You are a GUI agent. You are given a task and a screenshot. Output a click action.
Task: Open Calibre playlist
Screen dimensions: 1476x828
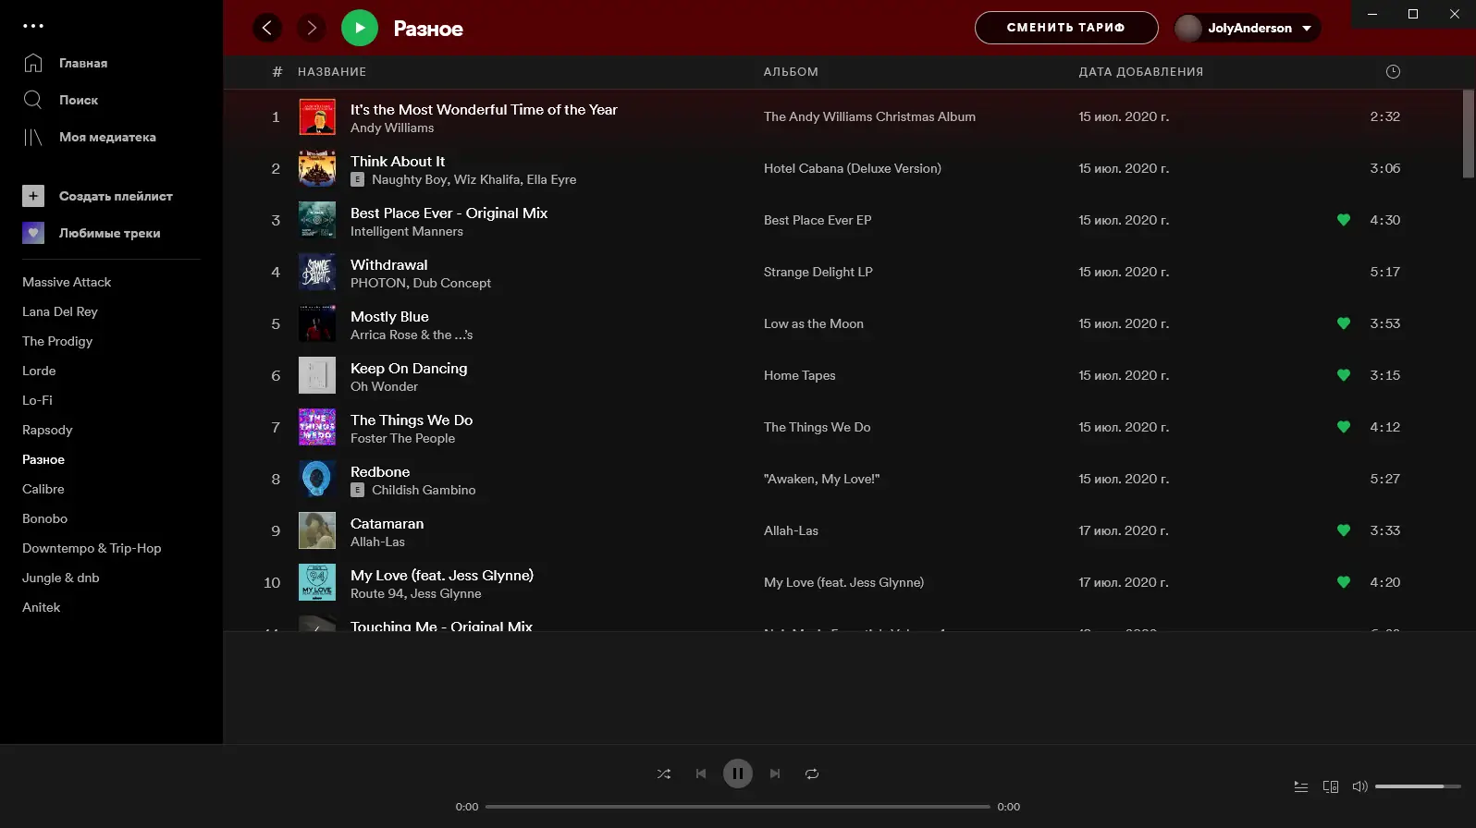click(43, 489)
